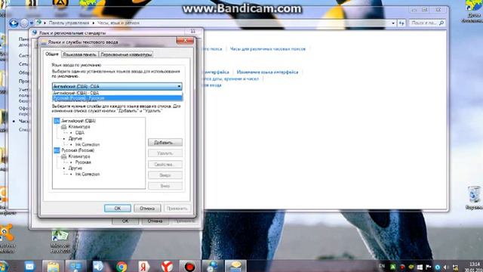The width and height of the screenshot is (483, 272).
Task: Confirm with OK in text input dialog
Action: (118, 209)
